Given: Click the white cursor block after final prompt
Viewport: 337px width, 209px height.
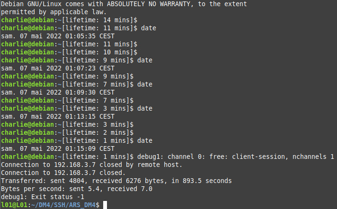Looking at the screenshot, I should [106, 205].
